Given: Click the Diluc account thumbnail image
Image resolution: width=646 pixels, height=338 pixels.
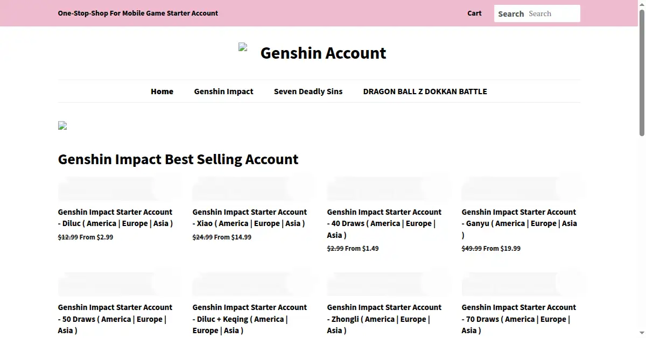Looking at the screenshot, I should point(117,188).
